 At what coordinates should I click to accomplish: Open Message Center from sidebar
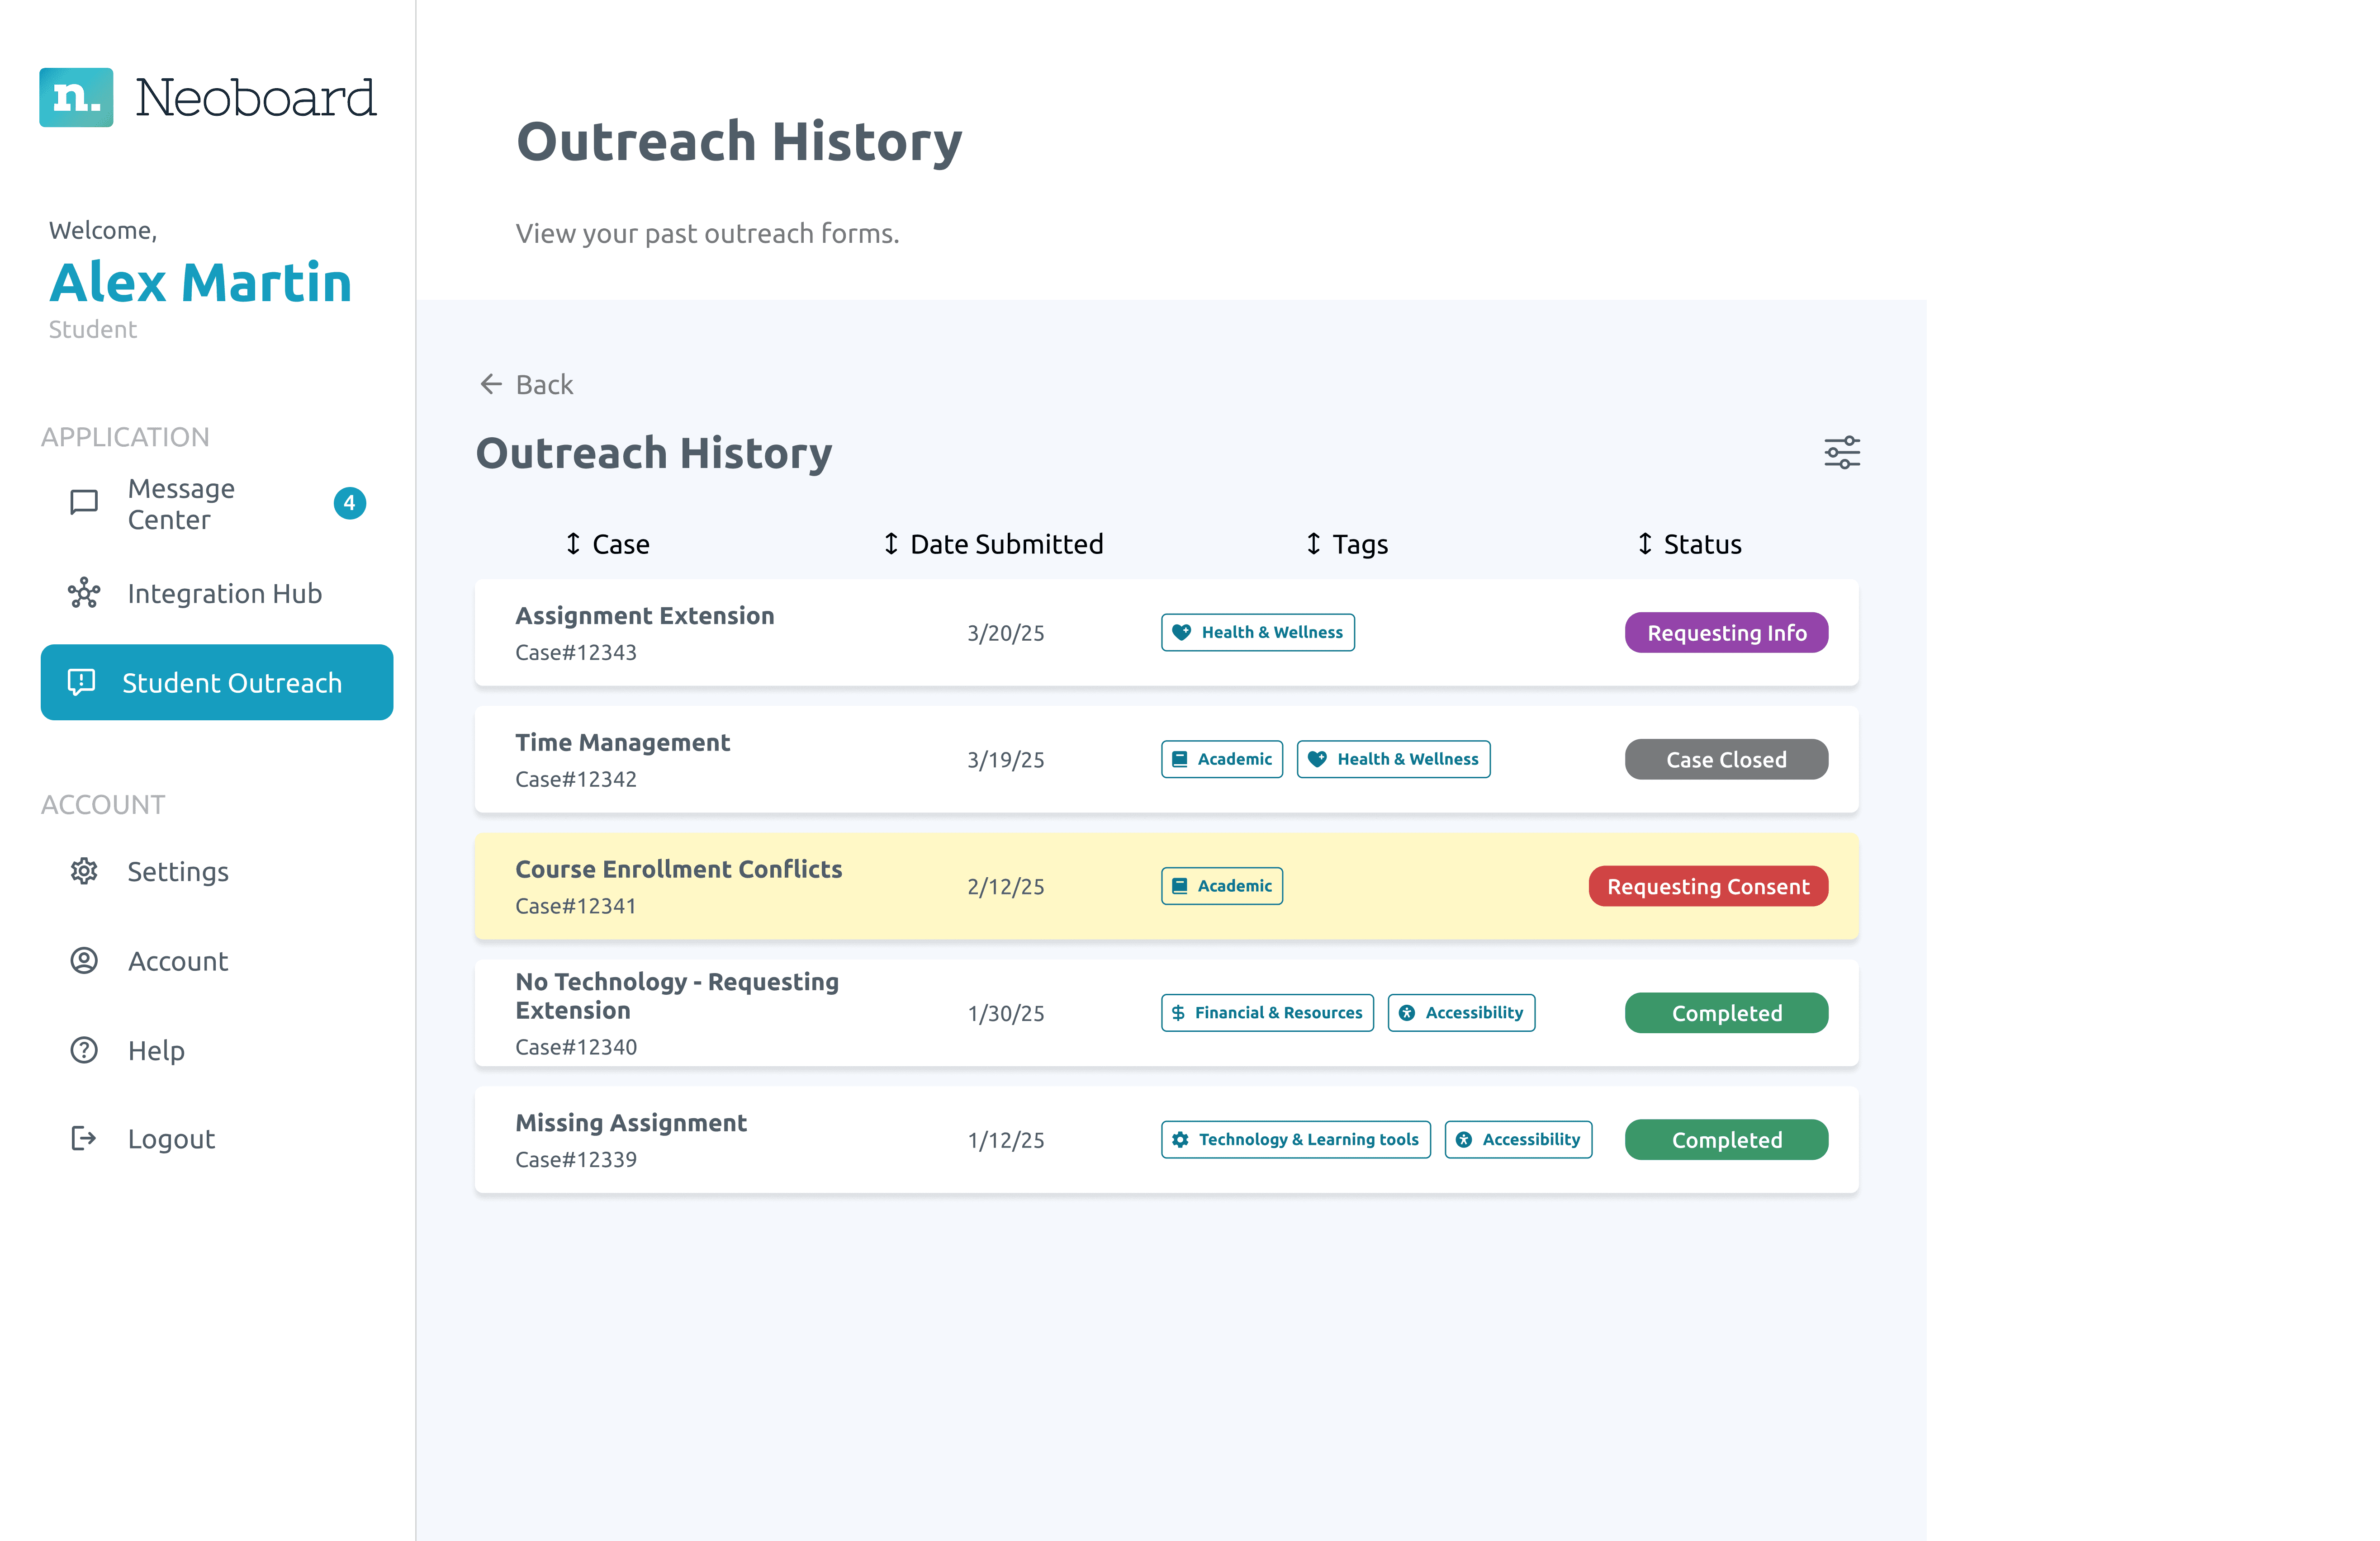point(181,504)
